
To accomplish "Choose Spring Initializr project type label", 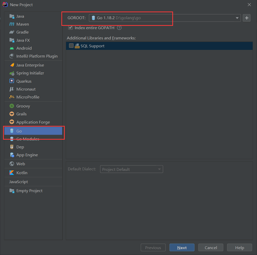I will coord(30,73).
